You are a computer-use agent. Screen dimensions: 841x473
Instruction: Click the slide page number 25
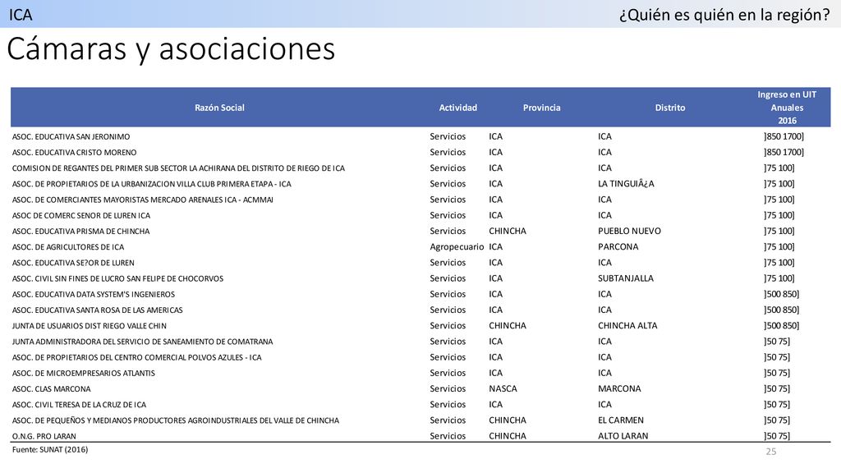click(x=770, y=452)
